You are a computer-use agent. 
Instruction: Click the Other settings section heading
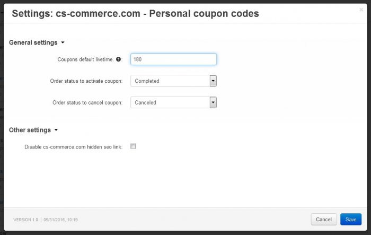[30, 130]
